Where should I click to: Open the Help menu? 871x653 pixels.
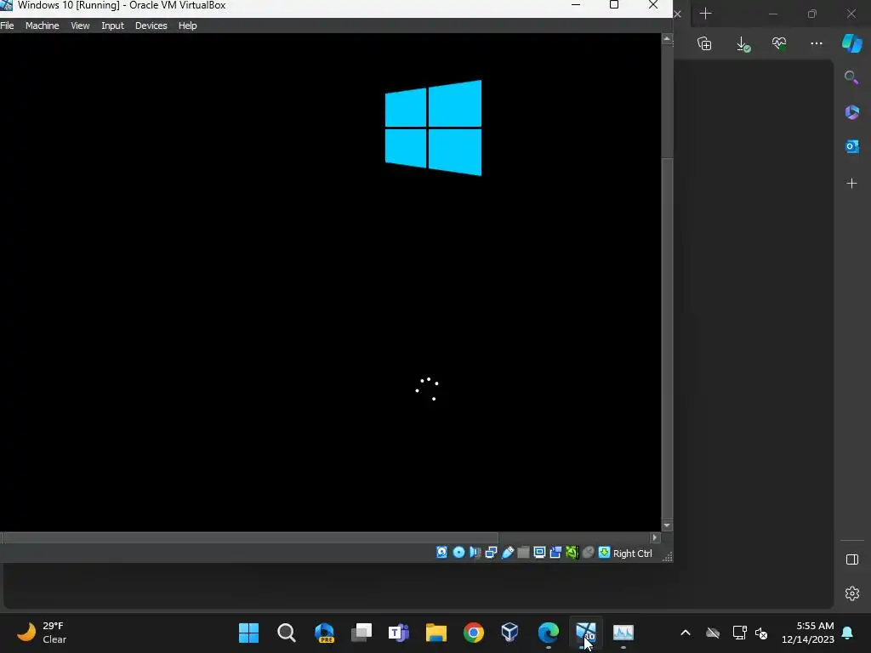pyautogui.click(x=188, y=26)
